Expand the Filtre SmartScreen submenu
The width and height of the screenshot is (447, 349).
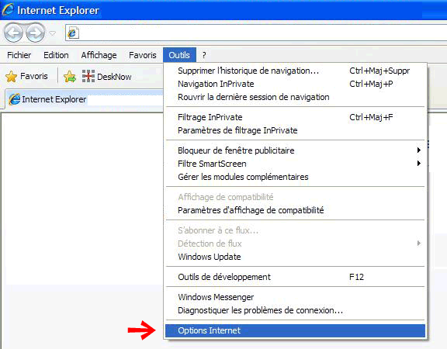point(296,164)
